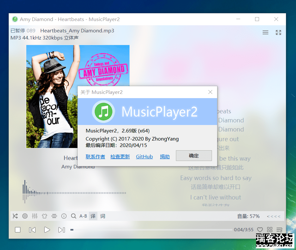
Task: Click version text 'MusicPlayer2, 2.69版 (x64)'
Action: coord(117,131)
